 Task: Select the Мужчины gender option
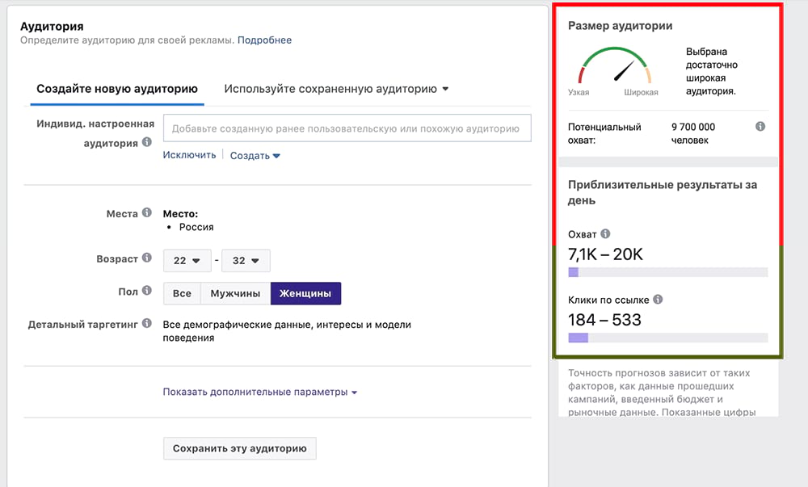click(234, 292)
